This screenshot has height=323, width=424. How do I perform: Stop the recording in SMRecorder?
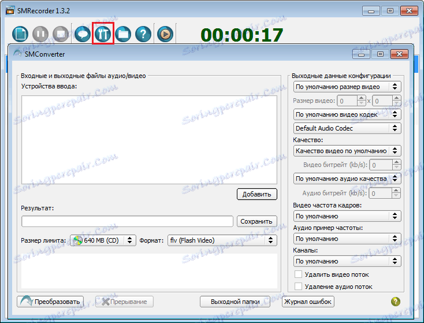pos(61,34)
